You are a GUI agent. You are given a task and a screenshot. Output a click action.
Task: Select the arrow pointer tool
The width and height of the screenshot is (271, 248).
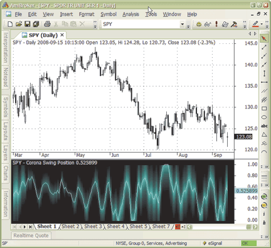(264, 39)
